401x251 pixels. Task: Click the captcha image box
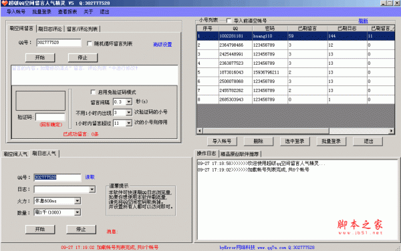[x=40, y=101]
